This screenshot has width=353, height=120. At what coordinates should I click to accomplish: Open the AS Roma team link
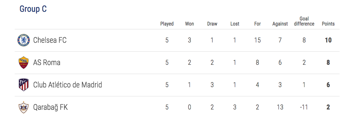(x=47, y=63)
